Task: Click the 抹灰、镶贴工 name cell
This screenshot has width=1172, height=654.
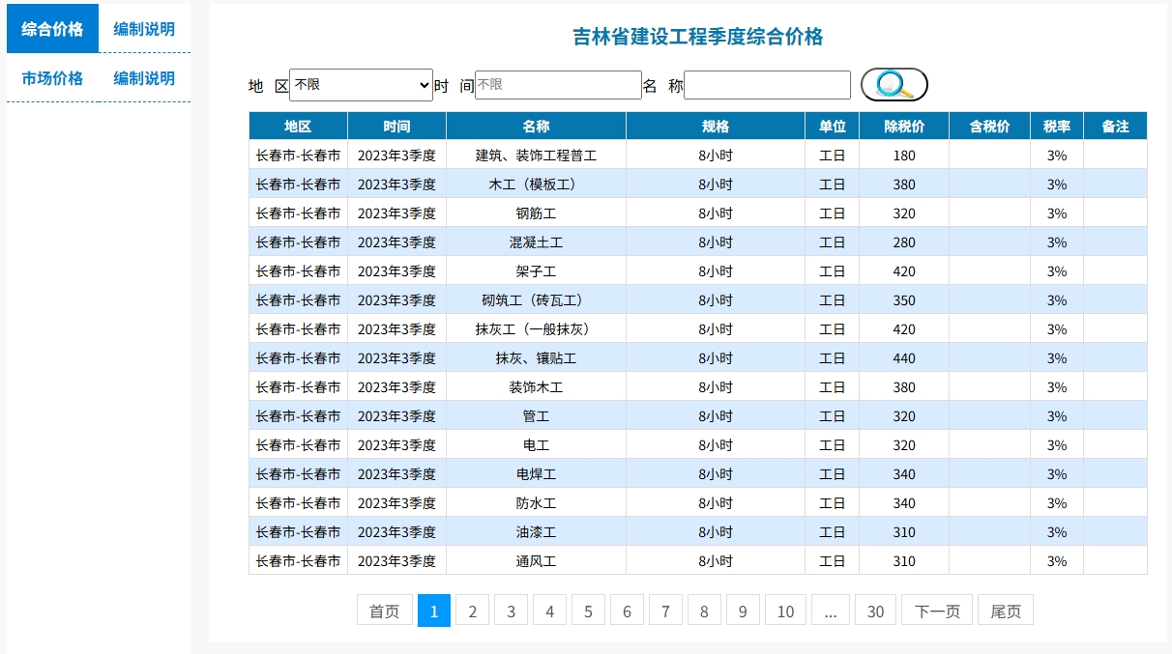Action: click(536, 358)
